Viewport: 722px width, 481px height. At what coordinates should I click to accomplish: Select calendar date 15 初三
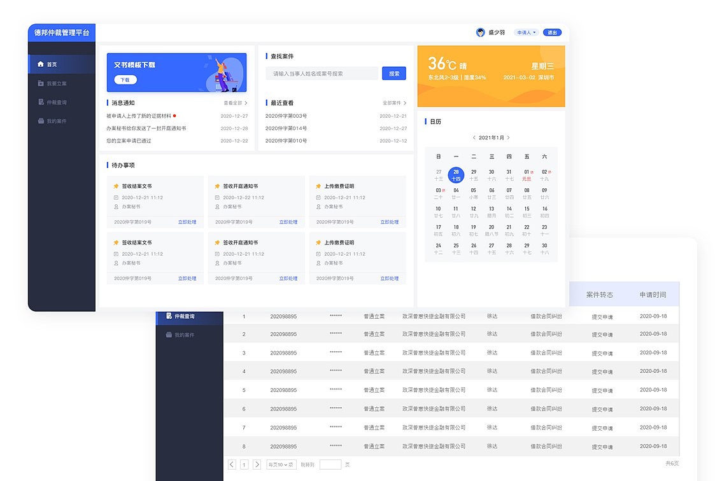click(527, 213)
